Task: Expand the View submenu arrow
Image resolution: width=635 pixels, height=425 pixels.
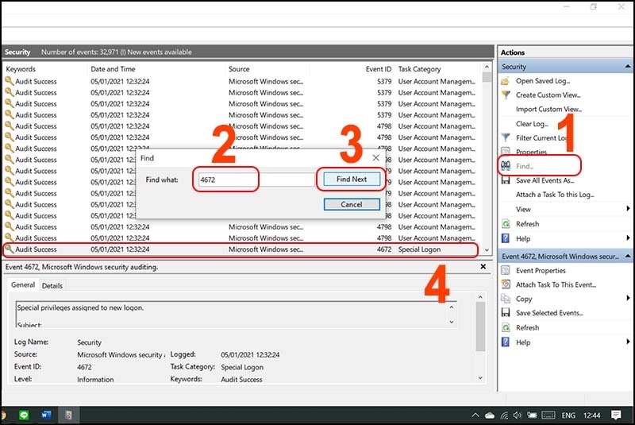Action: tap(628, 209)
